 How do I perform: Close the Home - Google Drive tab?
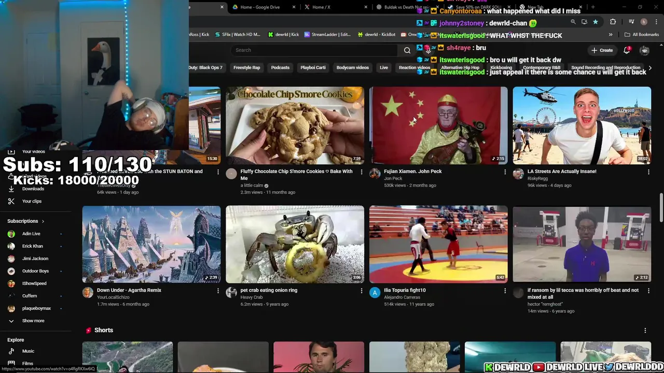pos(294,7)
